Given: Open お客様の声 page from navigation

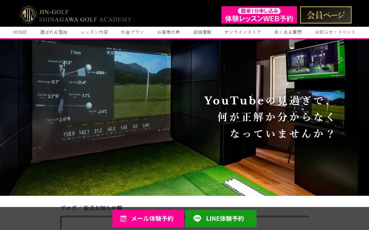Looking at the screenshot, I should pyautogui.click(x=169, y=32).
